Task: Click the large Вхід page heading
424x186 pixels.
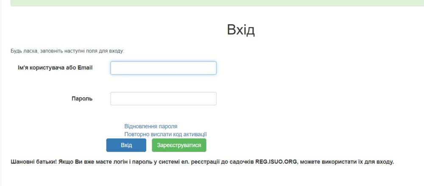Action: 241,30
